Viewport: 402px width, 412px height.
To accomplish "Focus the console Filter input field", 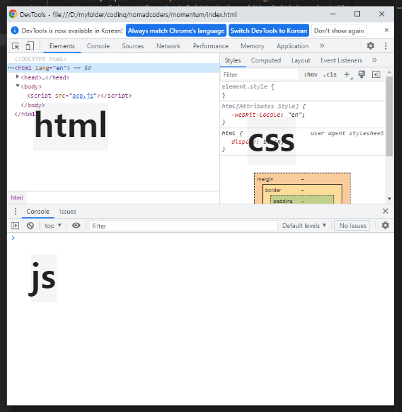I will coord(184,226).
